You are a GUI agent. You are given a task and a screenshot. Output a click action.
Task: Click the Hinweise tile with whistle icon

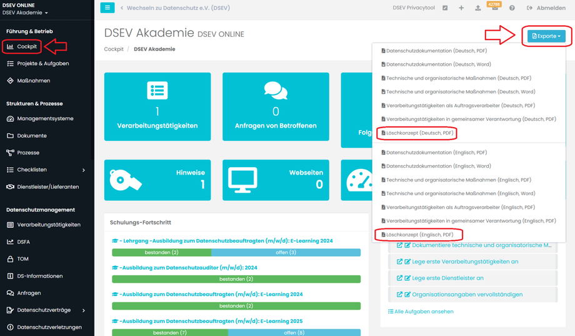(157, 180)
